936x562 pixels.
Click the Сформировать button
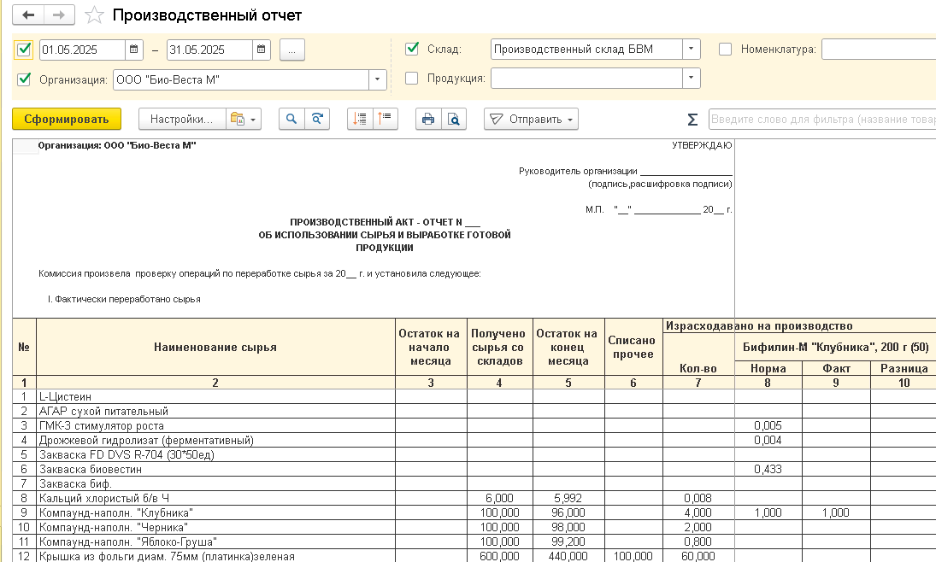point(67,120)
